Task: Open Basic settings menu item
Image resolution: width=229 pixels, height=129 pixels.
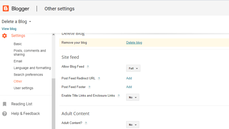Action: 18,44
